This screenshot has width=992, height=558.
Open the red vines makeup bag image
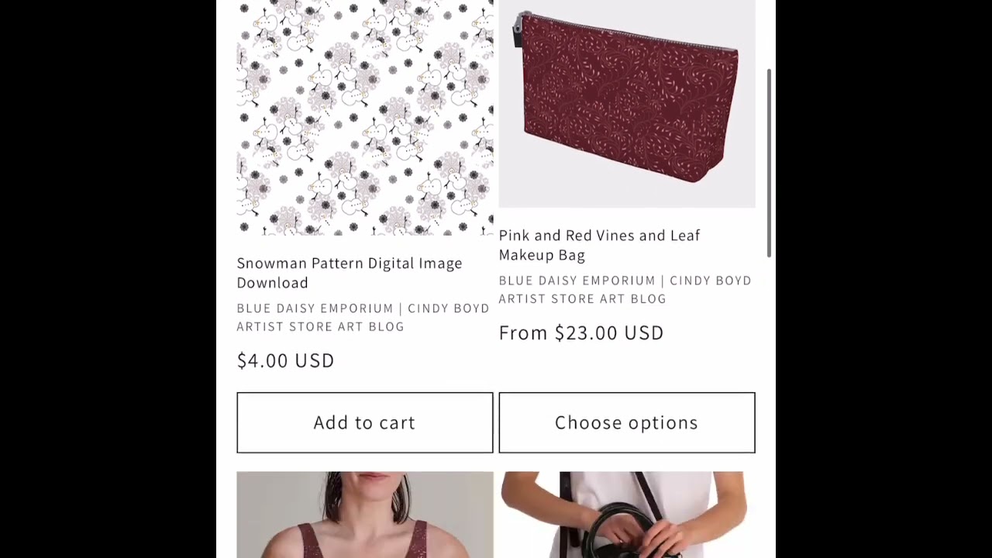pyautogui.click(x=627, y=104)
